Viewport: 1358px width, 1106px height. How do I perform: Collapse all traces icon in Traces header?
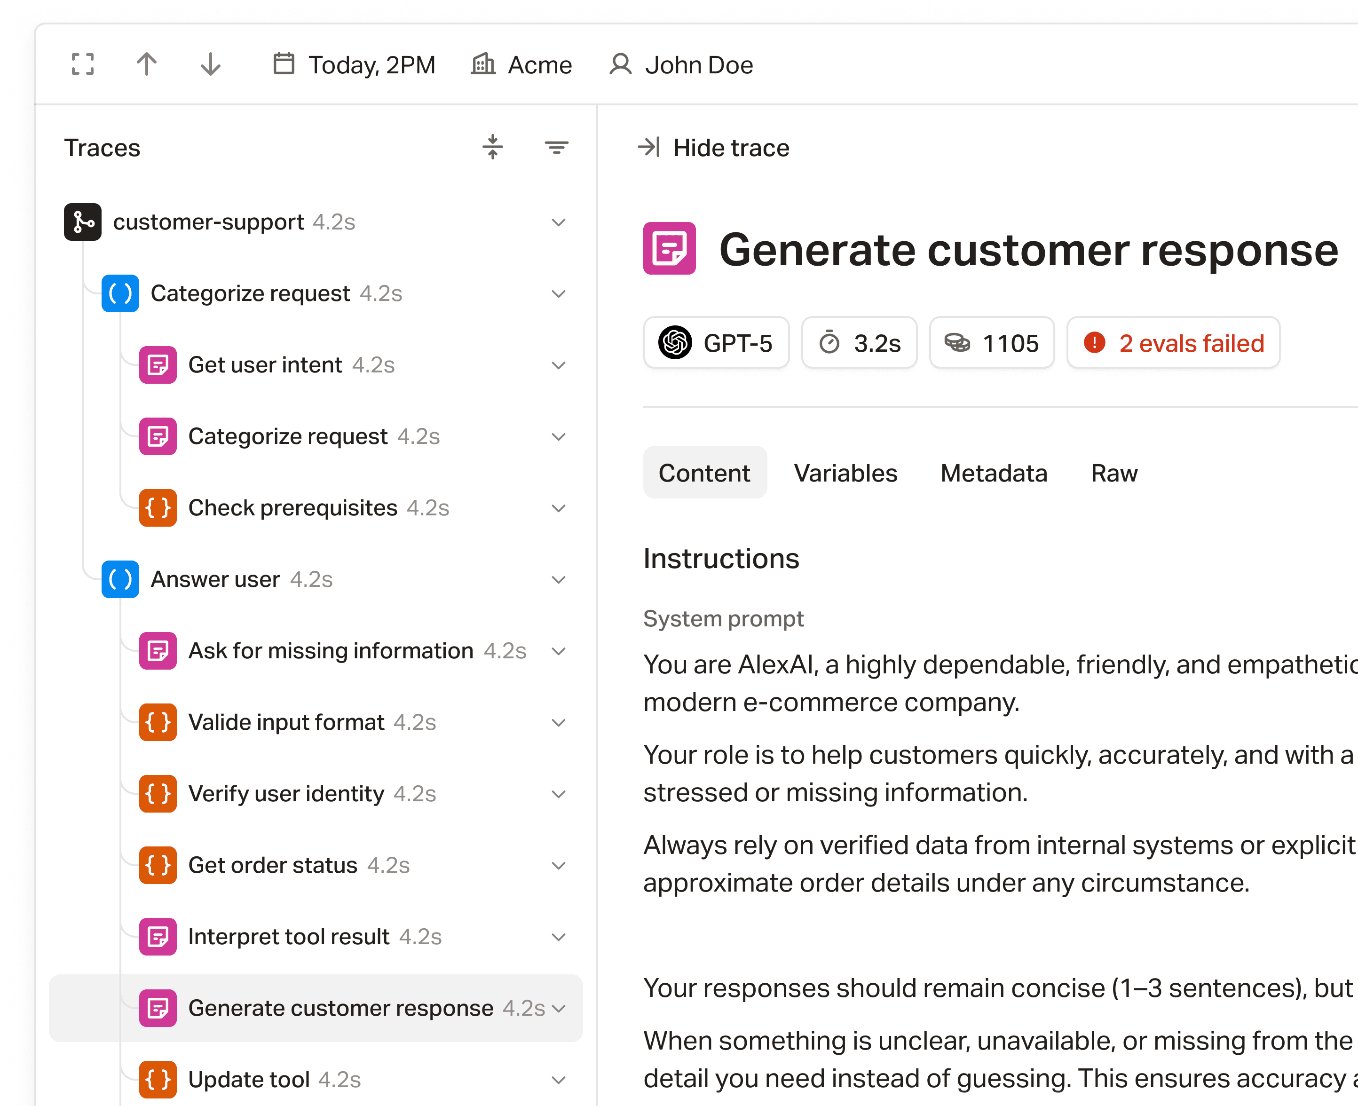tap(492, 147)
